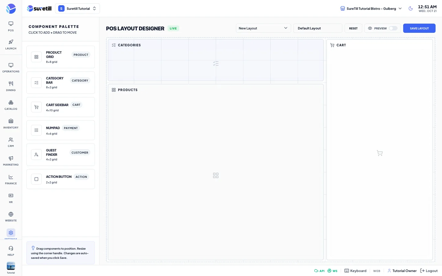
Task: Open the Catalog section
Action: [11, 105]
